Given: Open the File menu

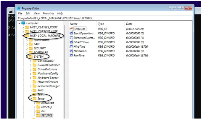Looking at the screenshot, I should (20, 14).
